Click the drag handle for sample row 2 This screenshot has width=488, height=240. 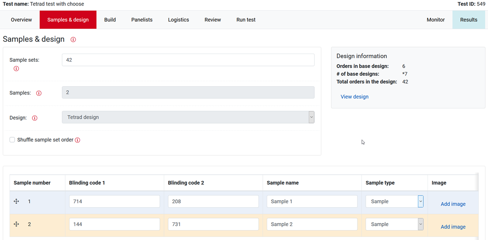(x=16, y=224)
